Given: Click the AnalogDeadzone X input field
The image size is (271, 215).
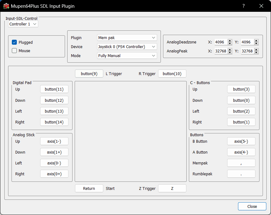Looking at the screenshot, I should tap(221, 42).
